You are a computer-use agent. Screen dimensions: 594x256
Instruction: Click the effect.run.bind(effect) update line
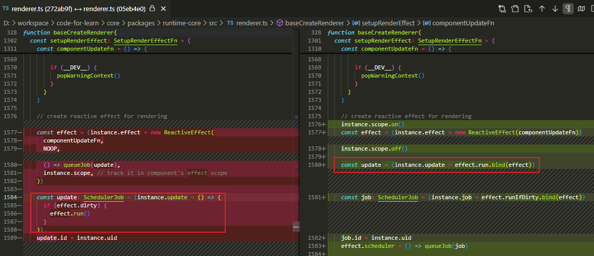(x=438, y=165)
